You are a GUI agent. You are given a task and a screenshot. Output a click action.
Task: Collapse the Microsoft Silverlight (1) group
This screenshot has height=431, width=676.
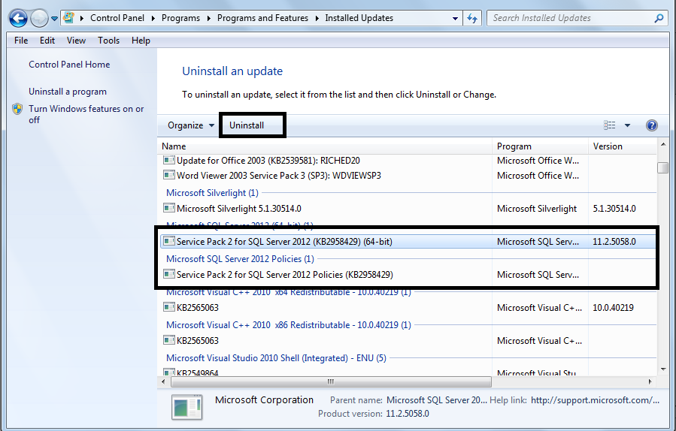pyautogui.click(x=212, y=193)
